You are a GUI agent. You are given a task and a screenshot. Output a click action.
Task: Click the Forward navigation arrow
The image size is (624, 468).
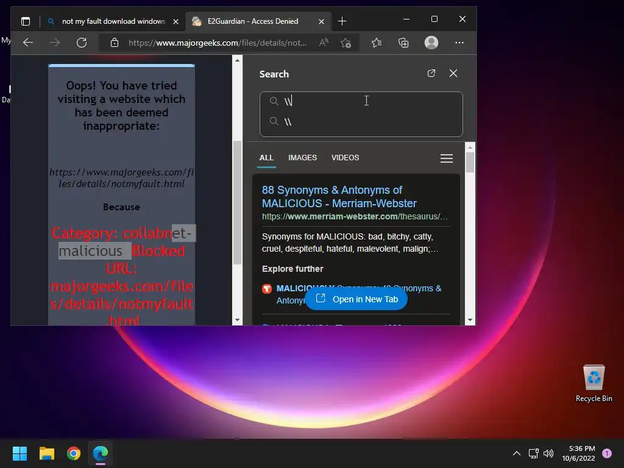pos(55,43)
